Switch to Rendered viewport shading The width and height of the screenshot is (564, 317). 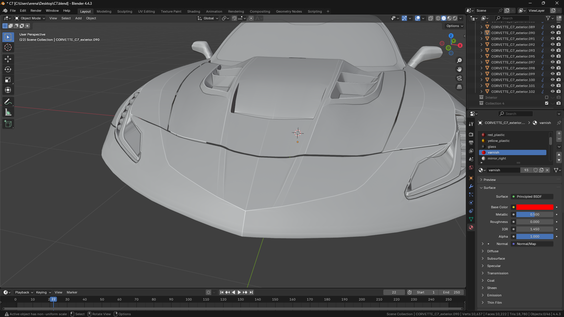click(455, 18)
